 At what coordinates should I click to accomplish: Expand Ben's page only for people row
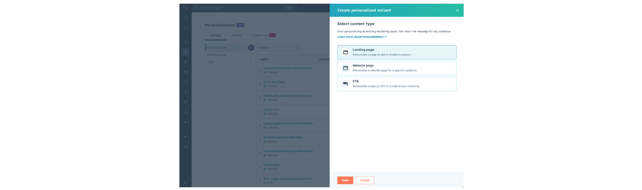pos(260,180)
